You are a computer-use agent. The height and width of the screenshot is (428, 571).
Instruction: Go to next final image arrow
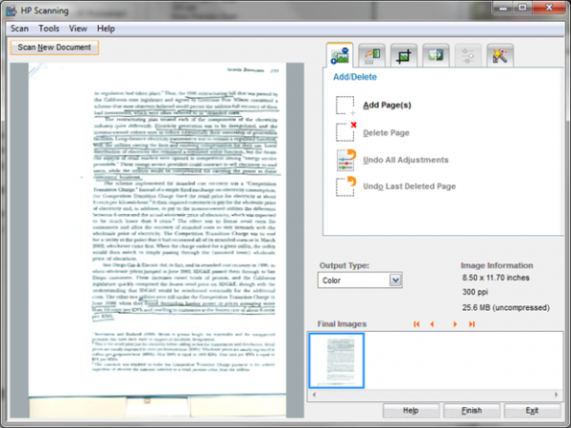454,324
